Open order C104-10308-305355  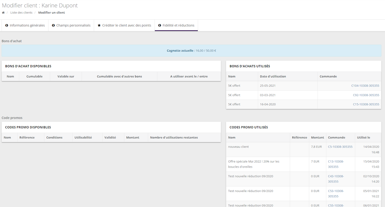tap(365, 86)
